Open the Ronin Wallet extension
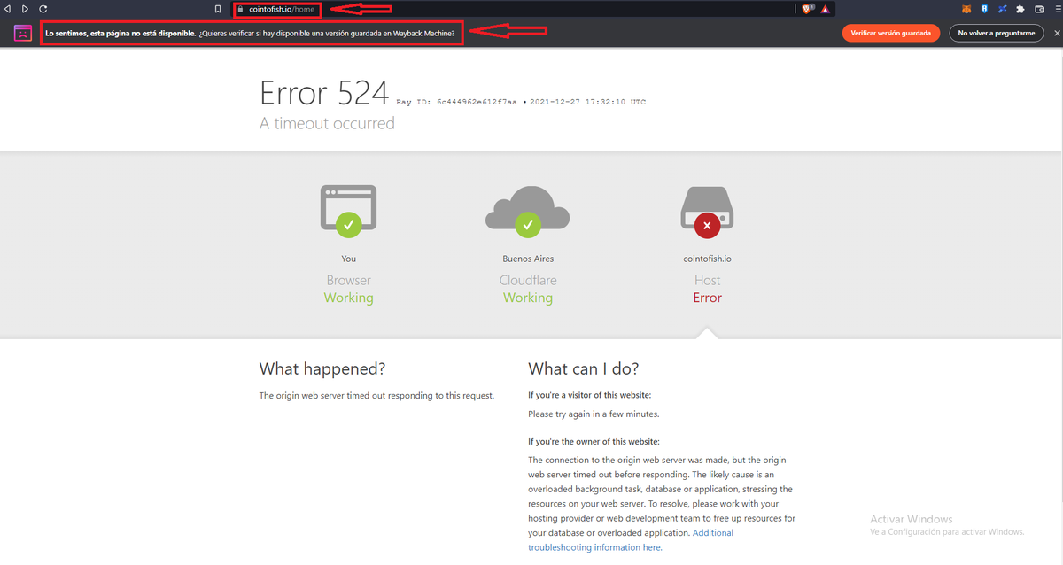The width and height of the screenshot is (1063, 565). point(984,9)
